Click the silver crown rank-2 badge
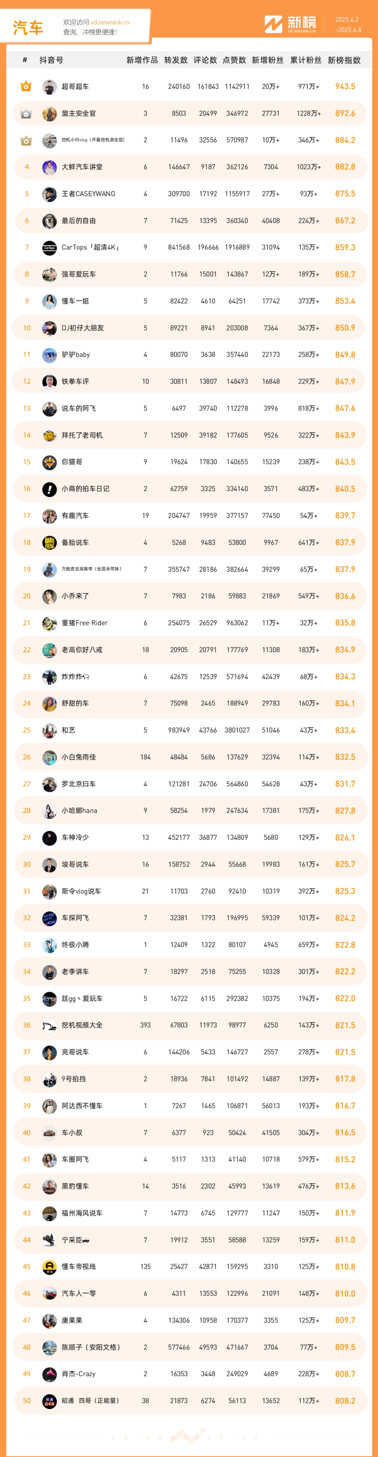The width and height of the screenshot is (378, 1457). click(26, 114)
